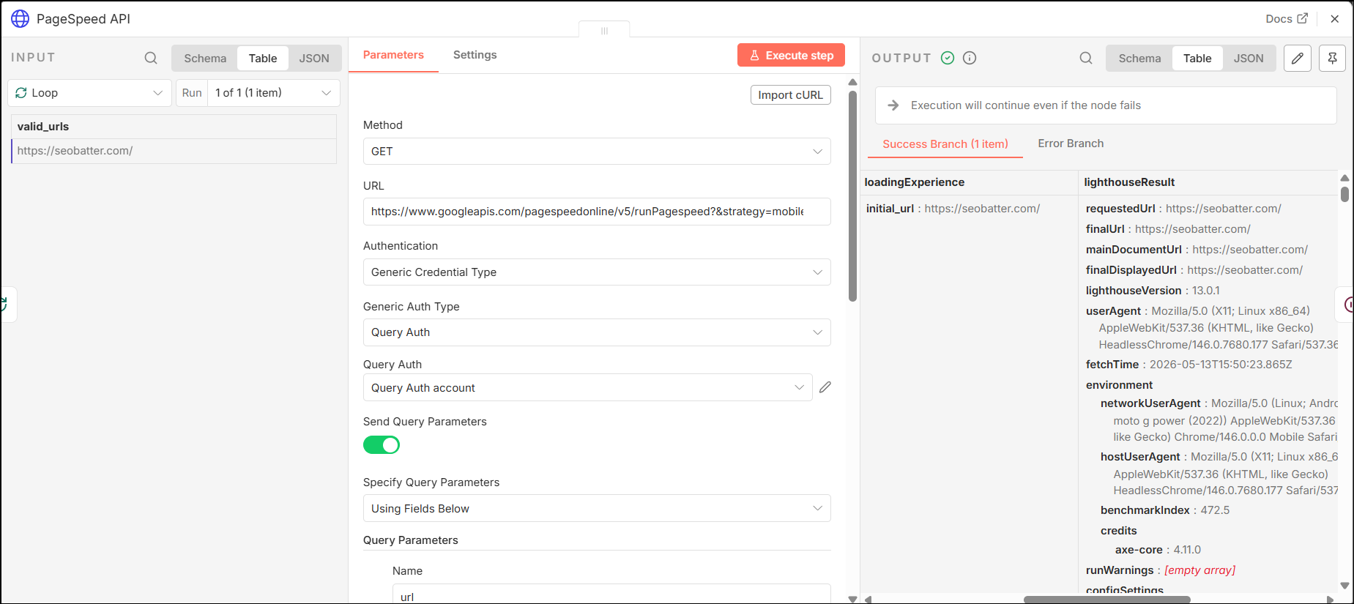Screen dimensions: 1354x604
Task: Grab the panel drag handle at top
Action: click(604, 30)
